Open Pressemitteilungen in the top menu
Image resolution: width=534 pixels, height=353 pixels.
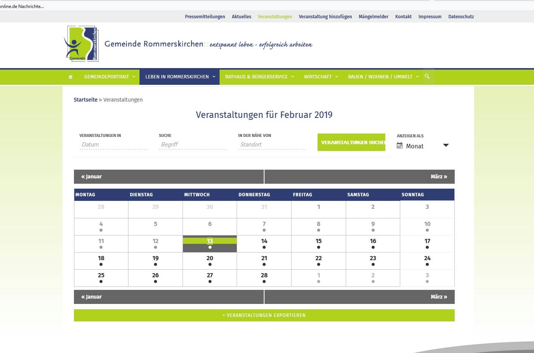(x=205, y=17)
